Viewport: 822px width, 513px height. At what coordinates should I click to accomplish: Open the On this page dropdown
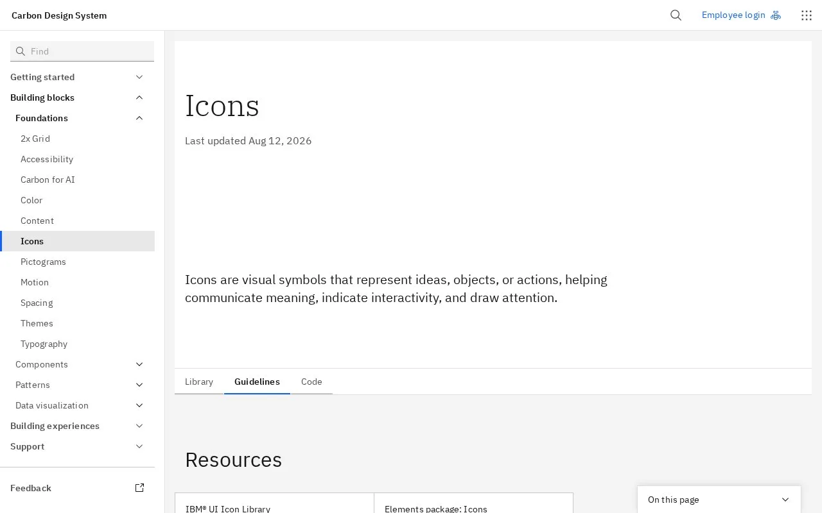tap(719, 500)
